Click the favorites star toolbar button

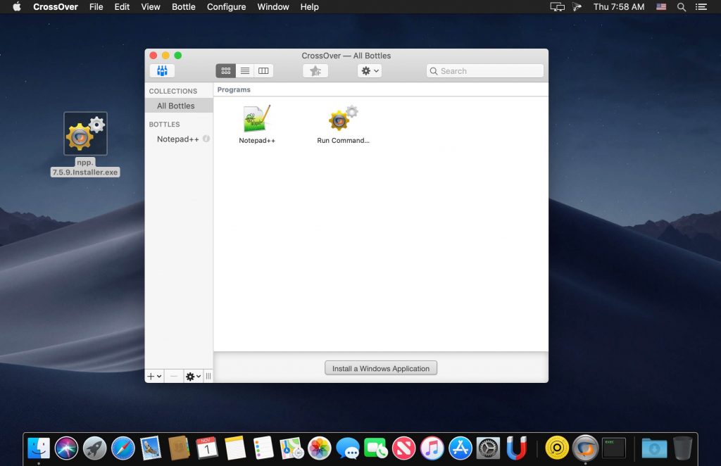click(315, 70)
